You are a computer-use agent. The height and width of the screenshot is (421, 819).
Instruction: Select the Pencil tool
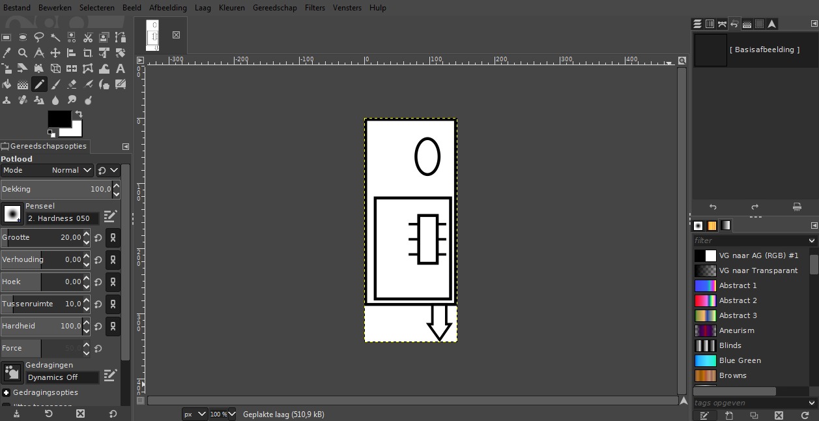[x=39, y=84]
